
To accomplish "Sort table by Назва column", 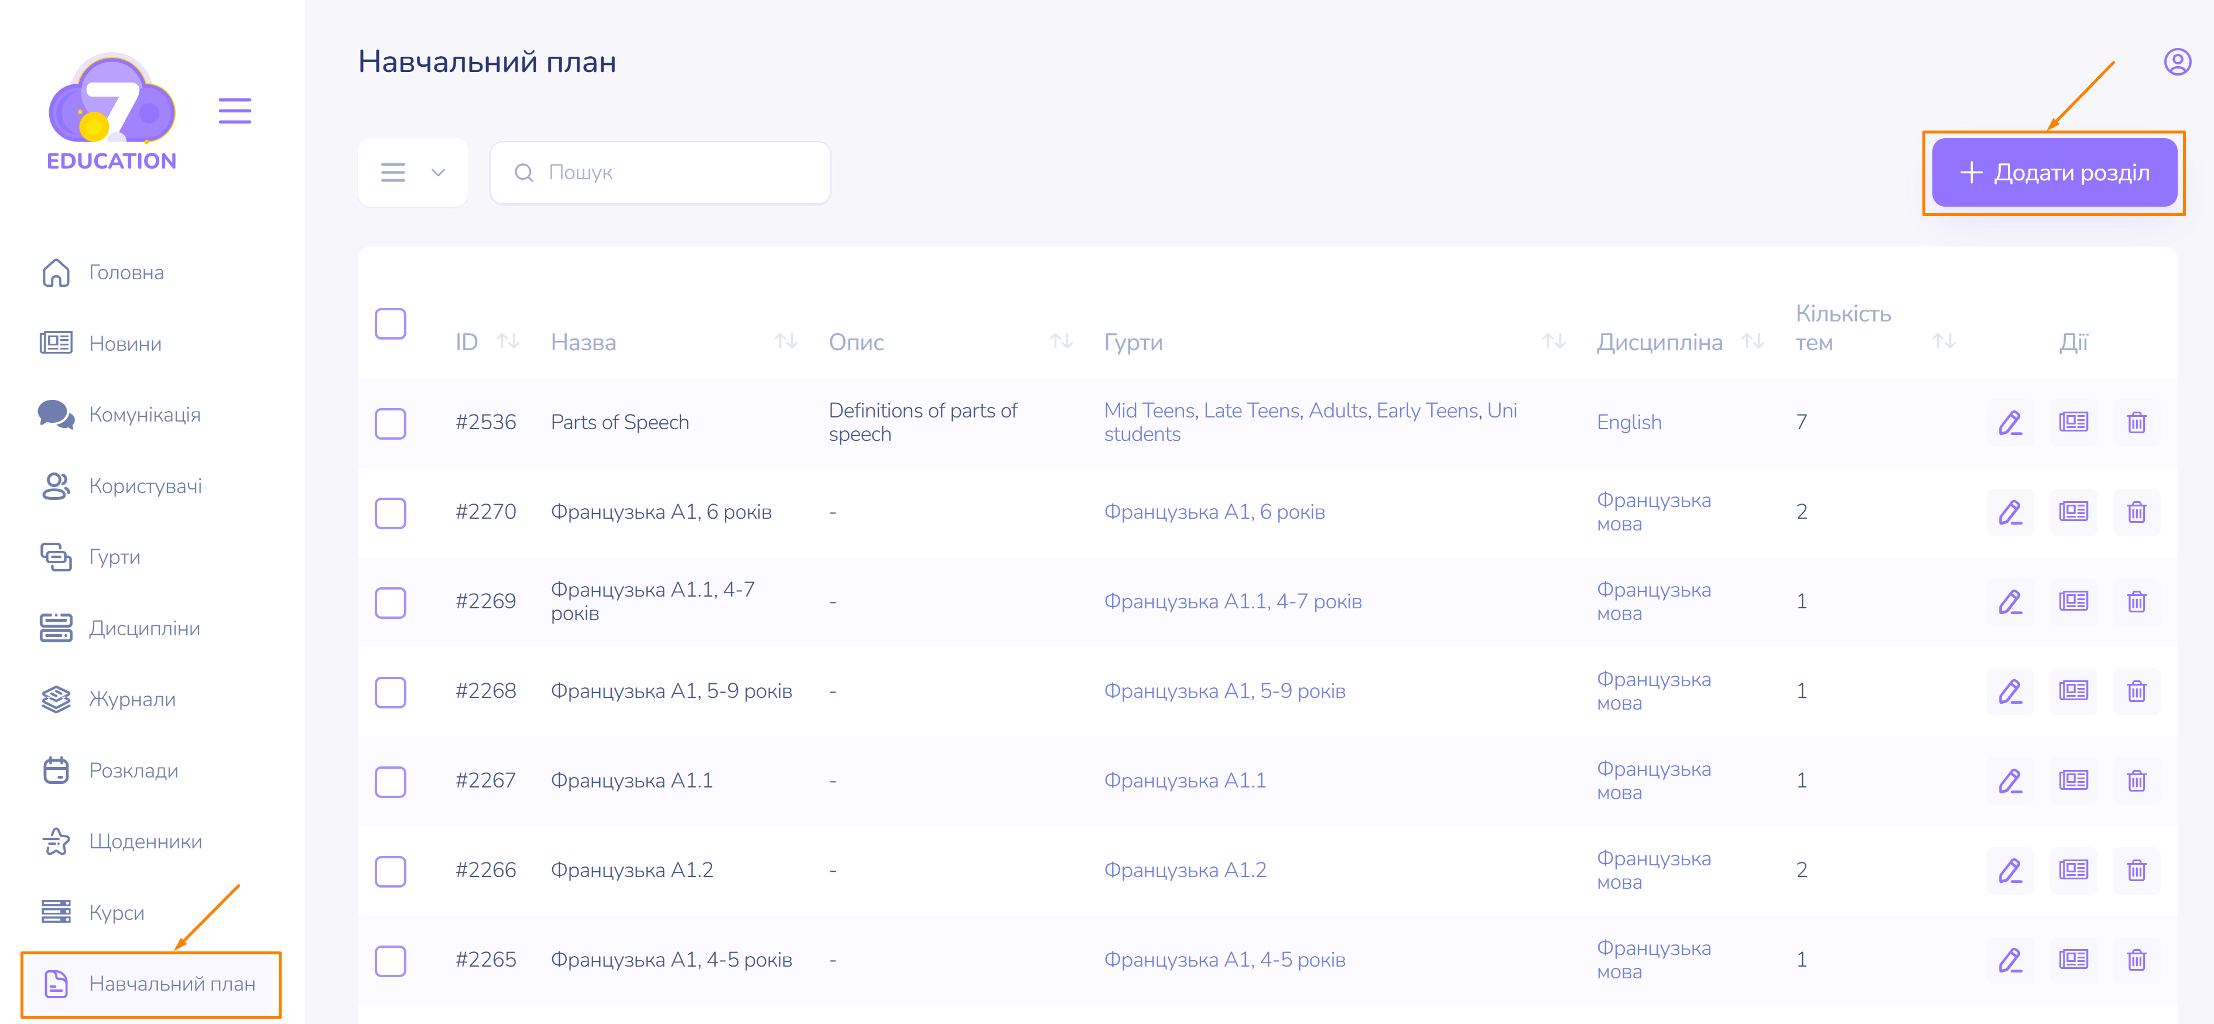I will [786, 342].
